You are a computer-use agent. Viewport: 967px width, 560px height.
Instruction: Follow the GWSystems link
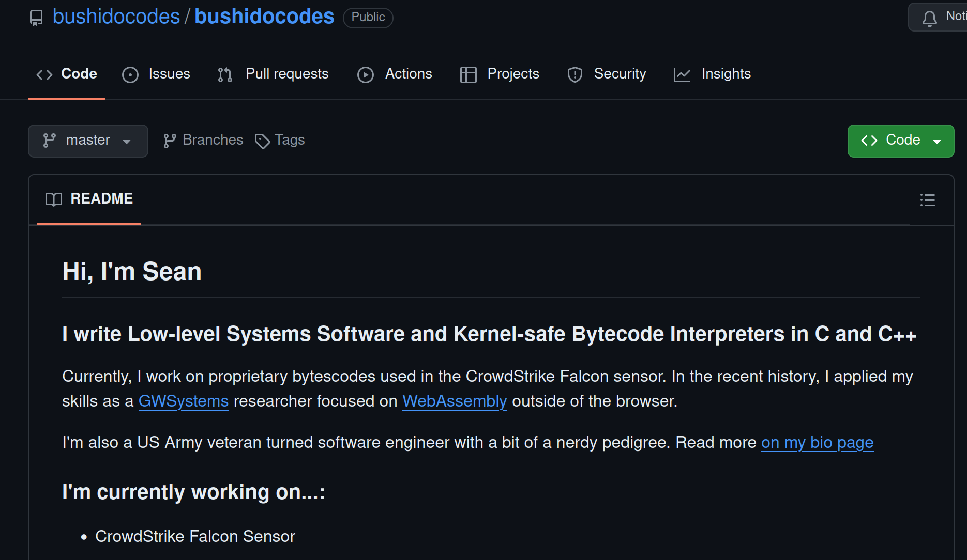click(184, 401)
